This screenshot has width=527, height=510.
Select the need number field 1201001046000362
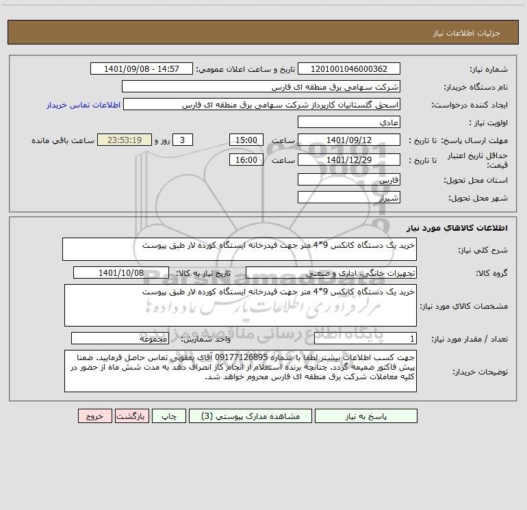click(349, 69)
